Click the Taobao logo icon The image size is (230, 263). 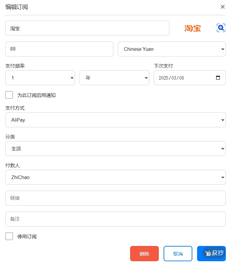192,27
